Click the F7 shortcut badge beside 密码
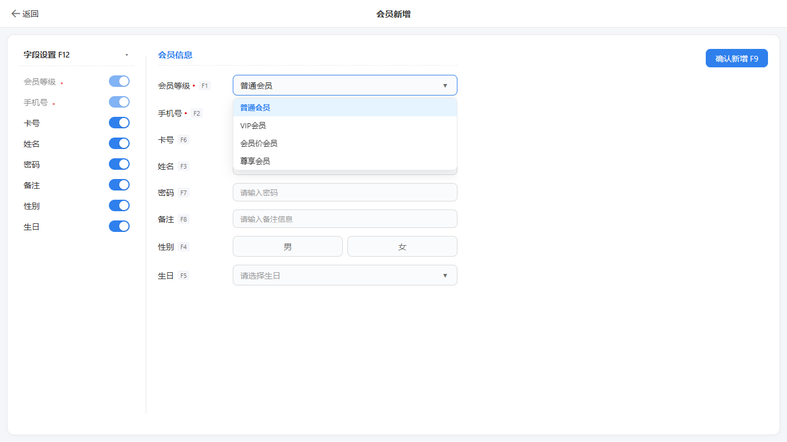The image size is (787, 442). (x=184, y=193)
